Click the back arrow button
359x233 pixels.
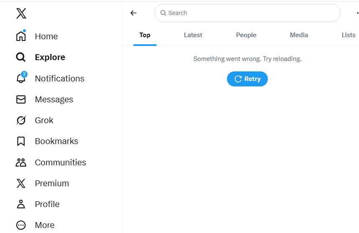tap(134, 13)
